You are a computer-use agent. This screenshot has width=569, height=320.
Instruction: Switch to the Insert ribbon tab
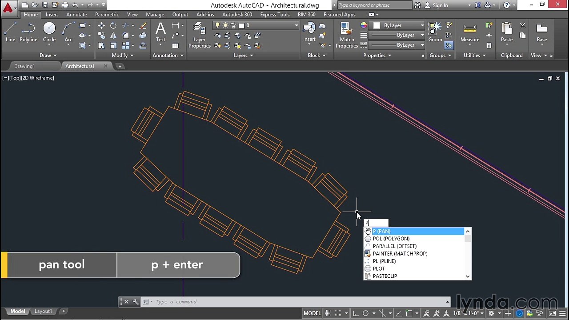point(52,15)
